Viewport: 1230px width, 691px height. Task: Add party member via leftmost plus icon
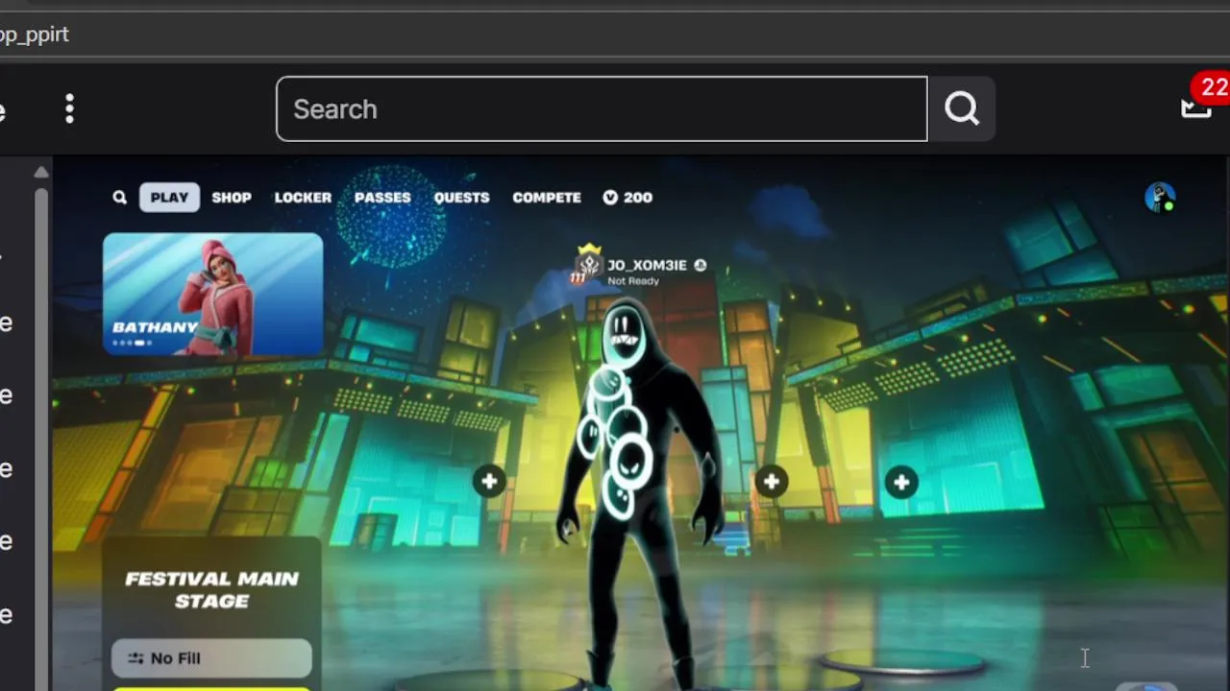(489, 481)
